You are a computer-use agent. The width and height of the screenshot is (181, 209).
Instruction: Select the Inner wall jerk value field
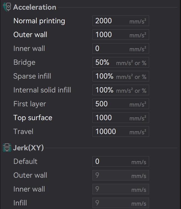(111, 189)
